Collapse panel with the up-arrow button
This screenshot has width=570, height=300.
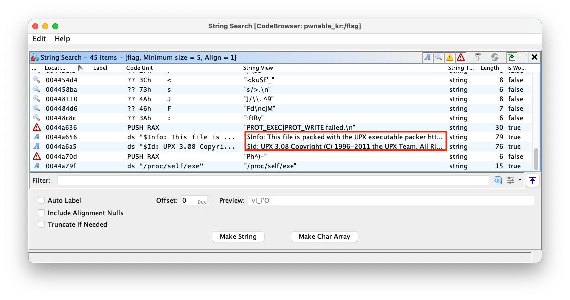click(532, 180)
